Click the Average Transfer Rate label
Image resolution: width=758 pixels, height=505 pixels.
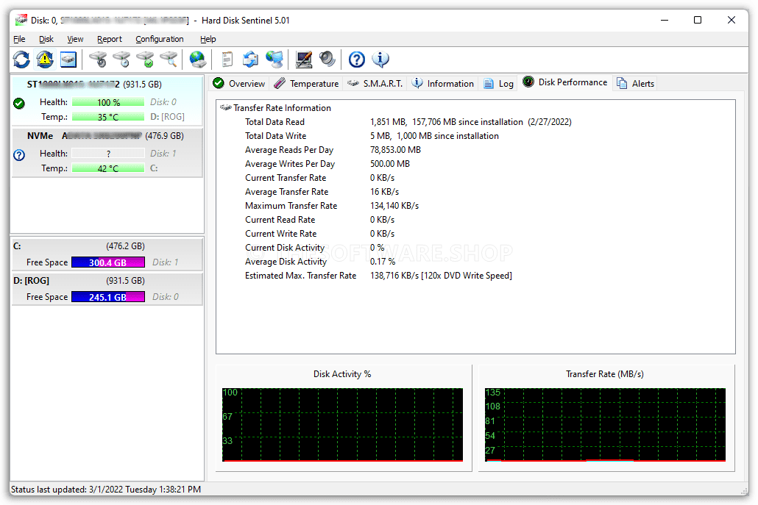point(287,192)
